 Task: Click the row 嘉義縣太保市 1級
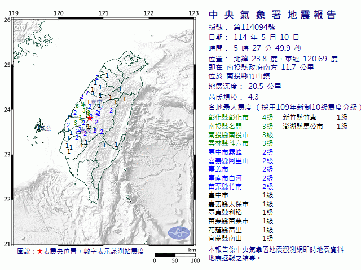coord(241,204)
